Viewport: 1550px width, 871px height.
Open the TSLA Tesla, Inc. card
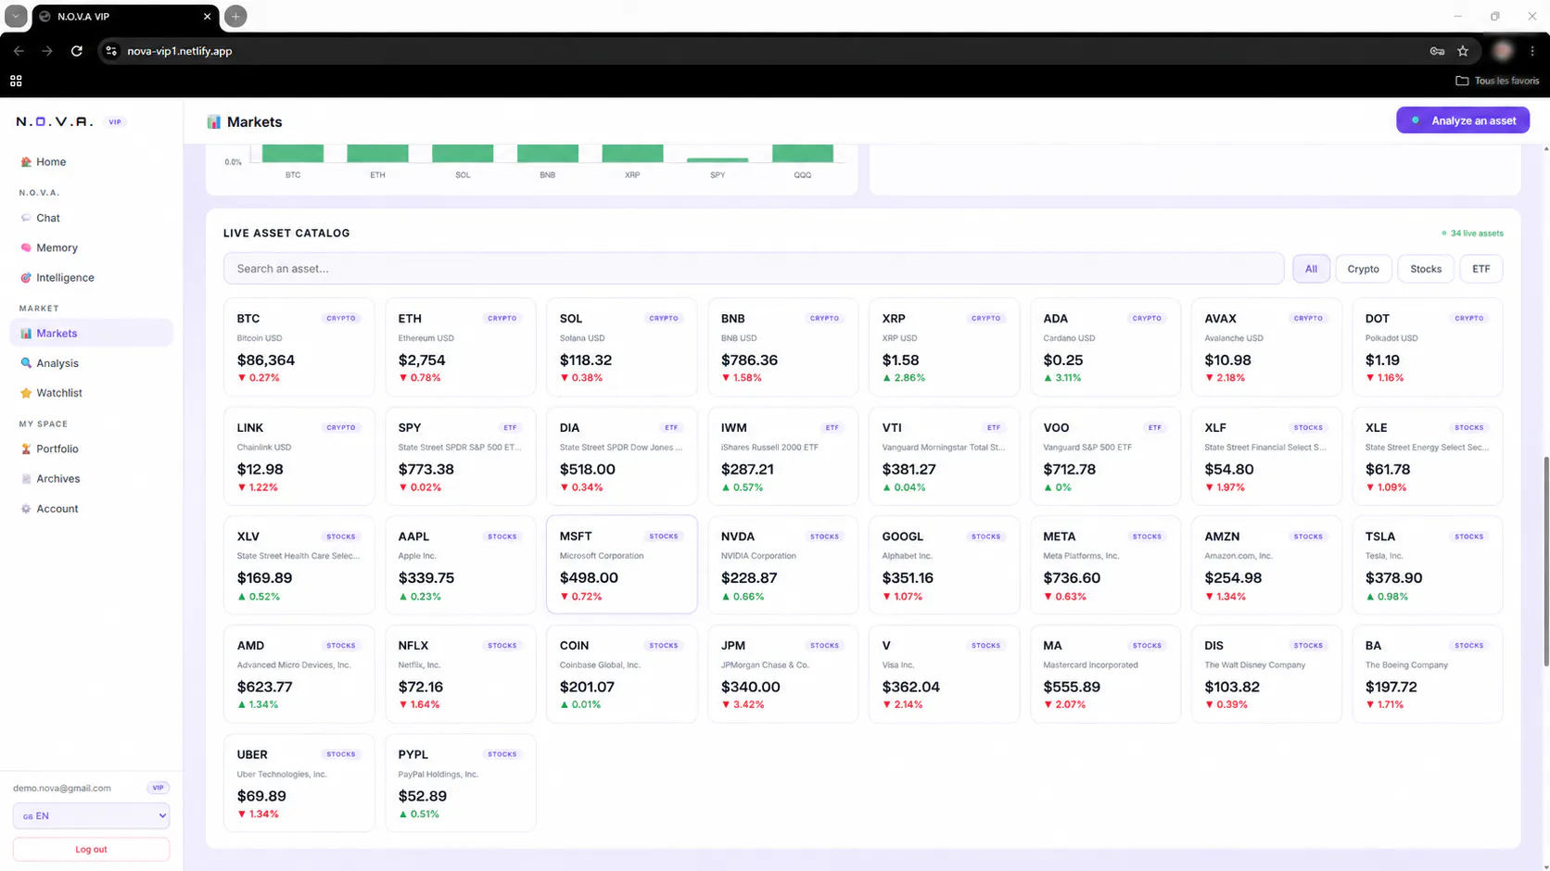(x=1428, y=565)
